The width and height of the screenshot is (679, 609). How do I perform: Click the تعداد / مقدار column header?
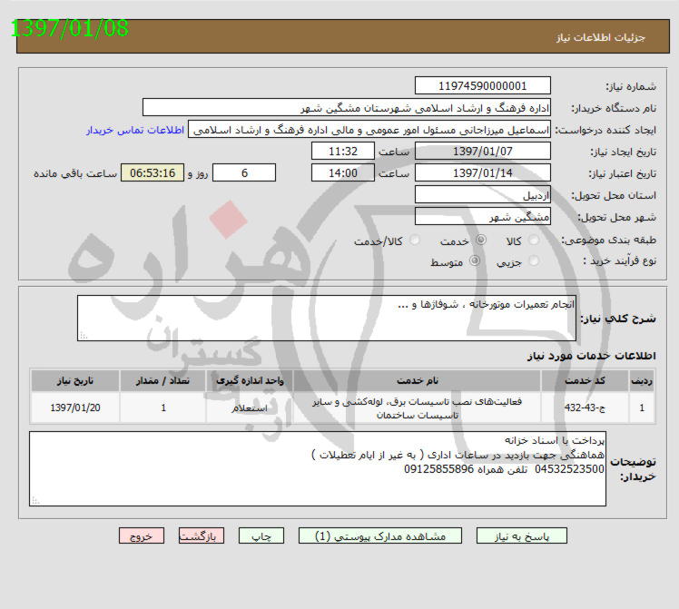point(162,380)
